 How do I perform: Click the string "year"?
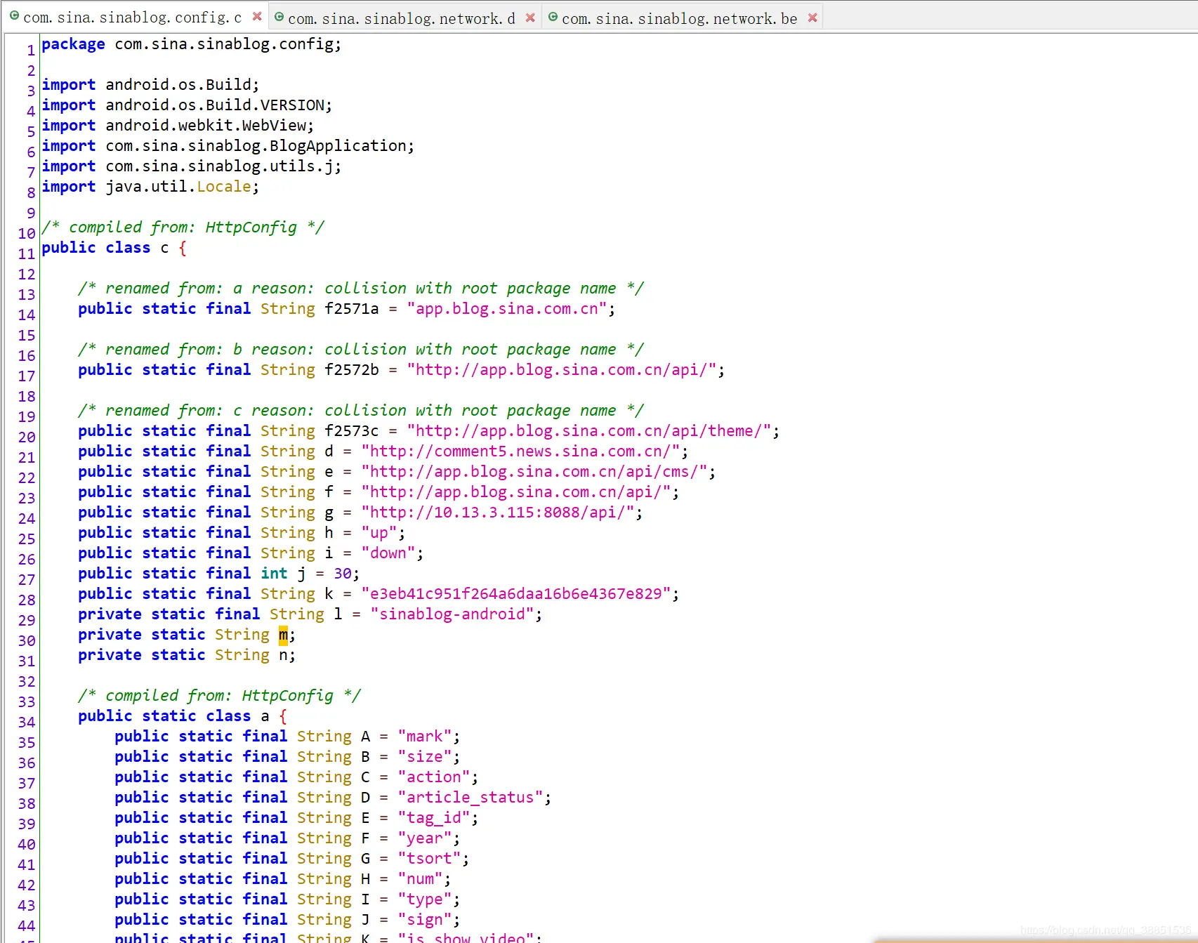[425, 838]
